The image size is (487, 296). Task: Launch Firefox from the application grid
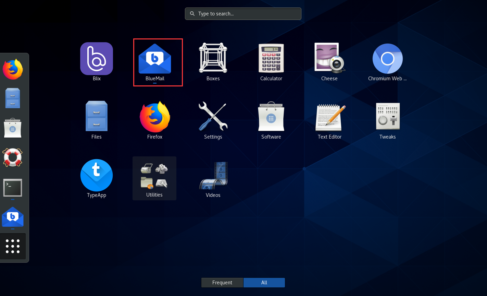point(155,120)
